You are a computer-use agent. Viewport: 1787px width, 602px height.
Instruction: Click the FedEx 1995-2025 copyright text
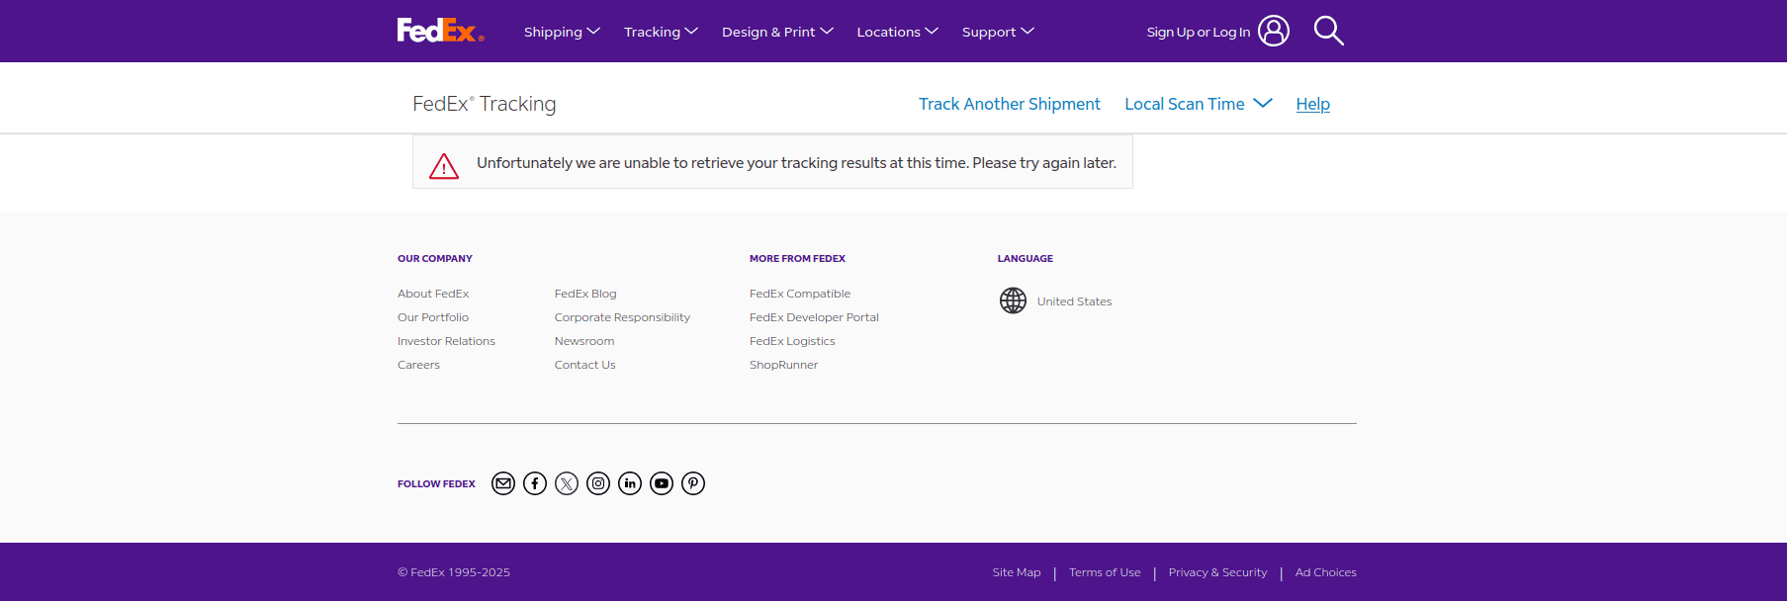[454, 572]
